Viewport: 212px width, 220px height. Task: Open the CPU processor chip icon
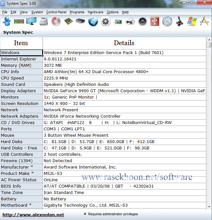point(68,21)
